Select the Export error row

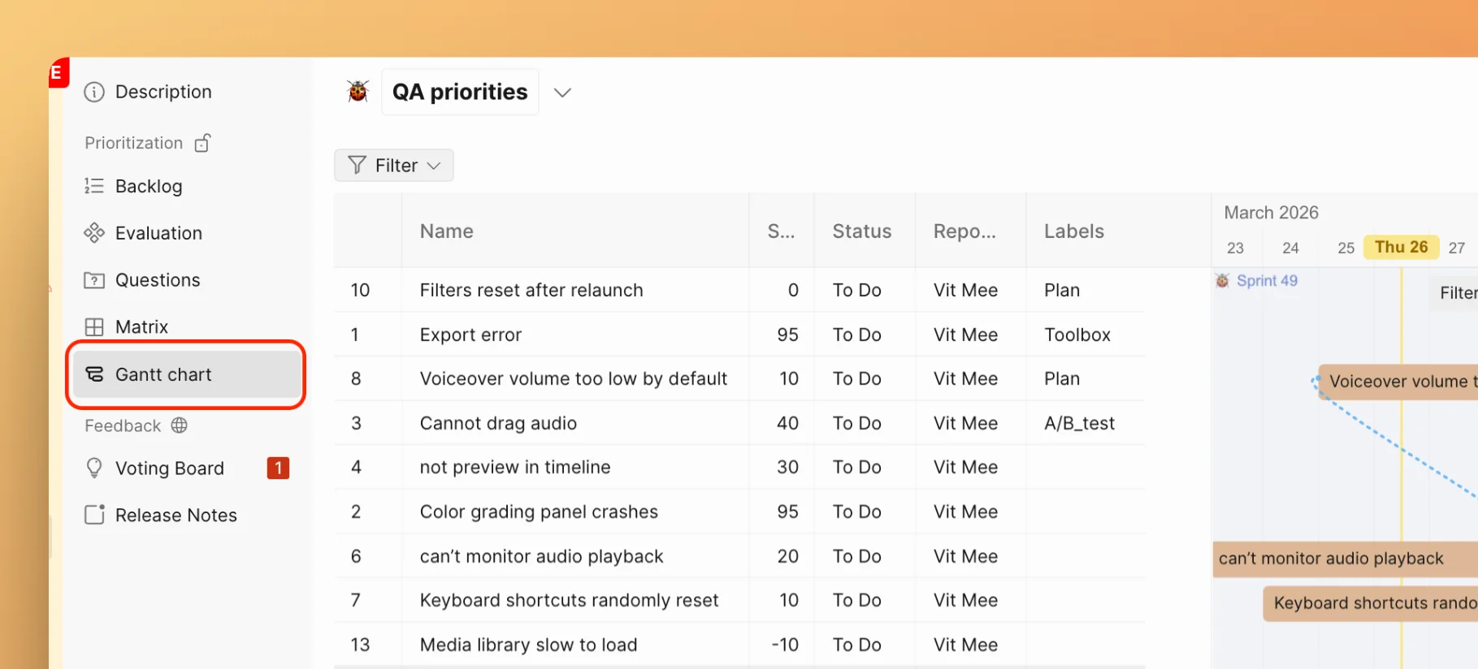470,334
